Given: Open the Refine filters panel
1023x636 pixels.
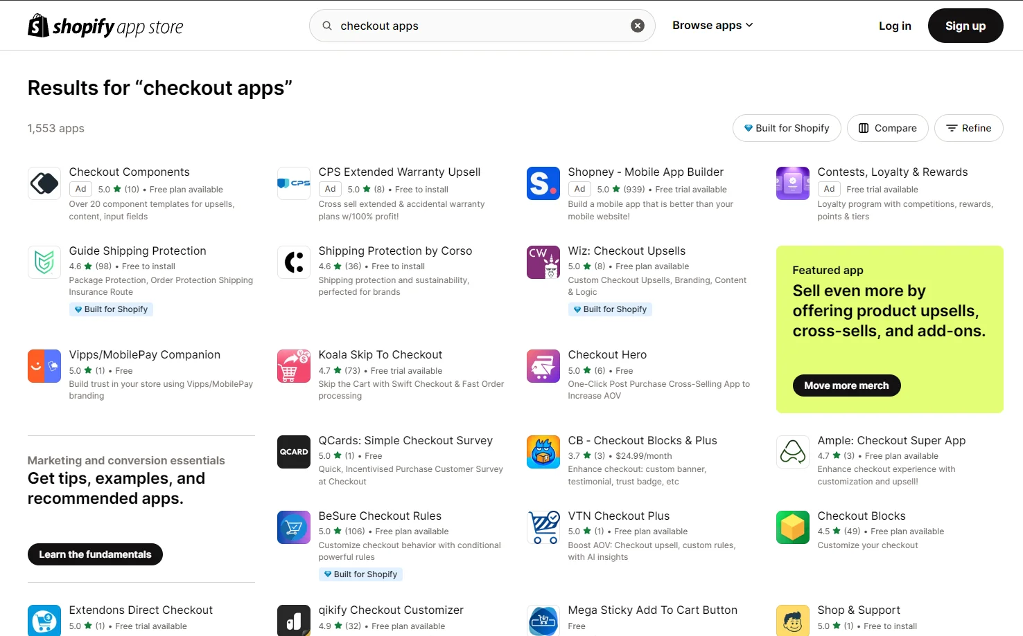Looking at the screenshot, I should tap(969, 128).
